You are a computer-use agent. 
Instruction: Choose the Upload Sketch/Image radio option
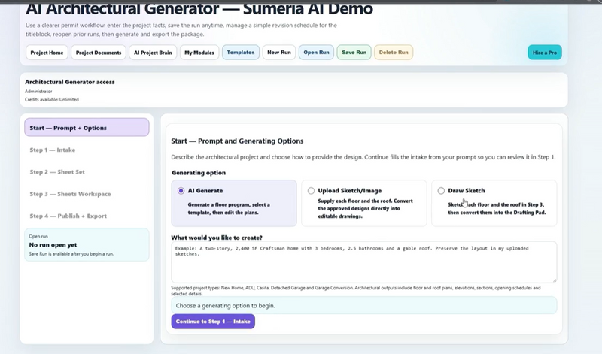point(311,191)
